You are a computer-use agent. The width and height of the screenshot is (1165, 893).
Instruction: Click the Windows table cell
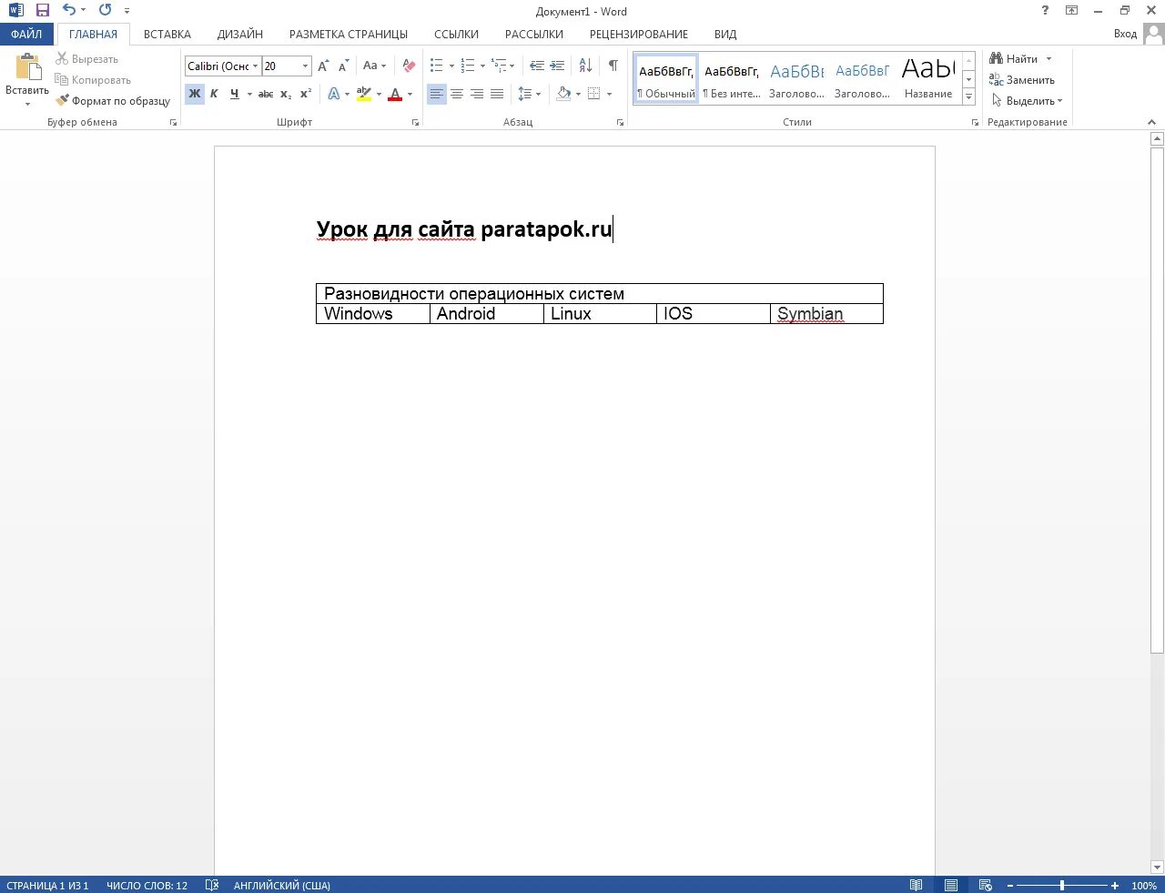[373, 314]
